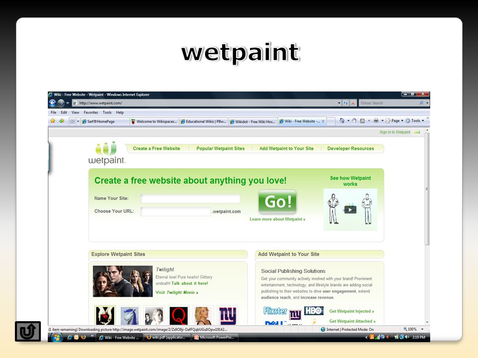Image resolution: width=478 pixels, height=358 pixels.
Task: Open the View menu
Action: point(75,112)
